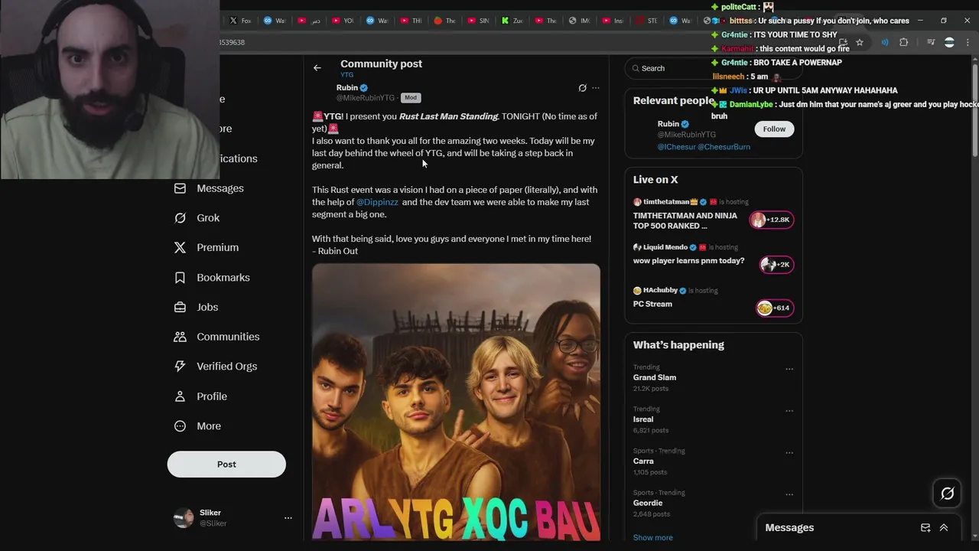Open the Grand Slam trending topic
Screen dimensions: 979x551
655,377
